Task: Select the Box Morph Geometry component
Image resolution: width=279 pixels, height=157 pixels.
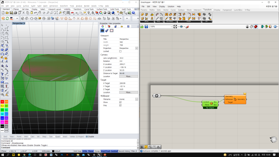Action: [235, 99]
